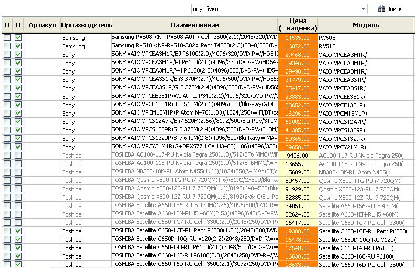Click the В column header
This screenshot has height=268, width=415.
click(7, 25)
